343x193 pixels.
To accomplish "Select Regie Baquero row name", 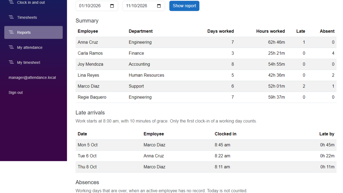I will (x=92, y=97).
